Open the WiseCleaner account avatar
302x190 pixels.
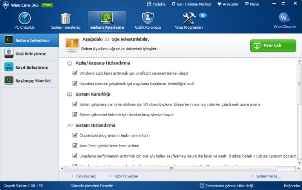point(284,18)
